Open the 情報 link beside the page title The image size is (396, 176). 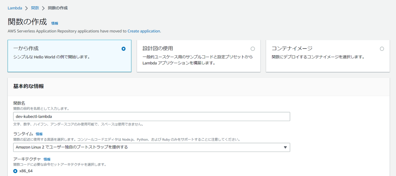(x=55, y=23)
